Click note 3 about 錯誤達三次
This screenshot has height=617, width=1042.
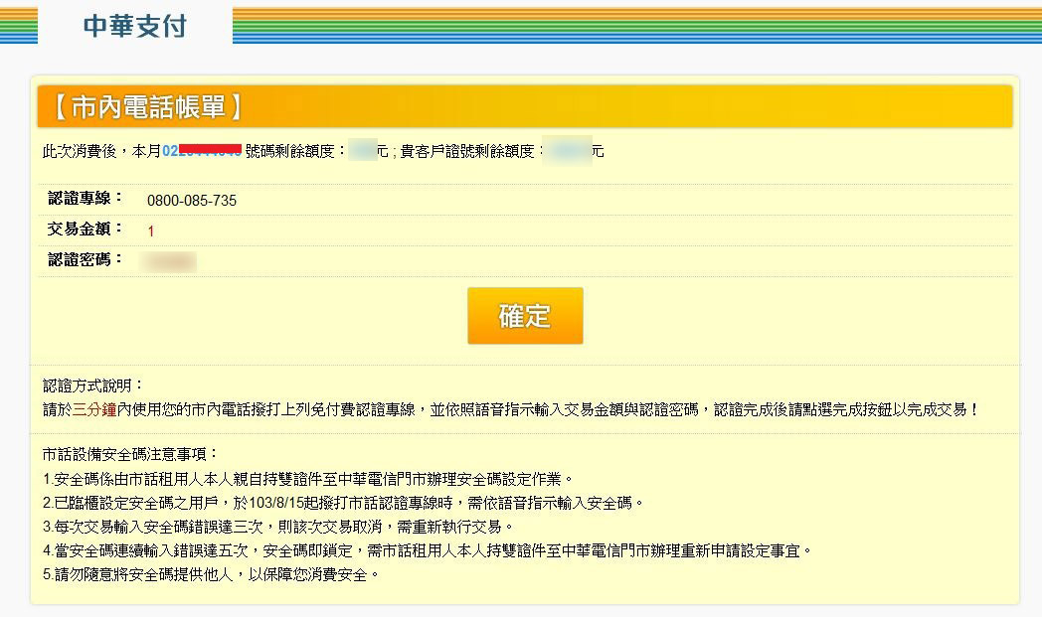[x=277, y=527]
